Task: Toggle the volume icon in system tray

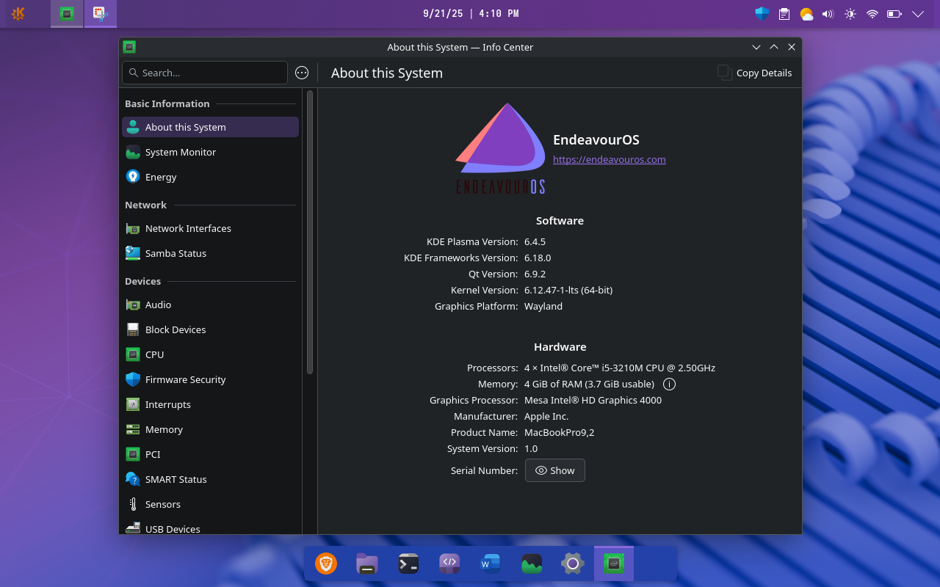Action: click(x=828, y=14)
